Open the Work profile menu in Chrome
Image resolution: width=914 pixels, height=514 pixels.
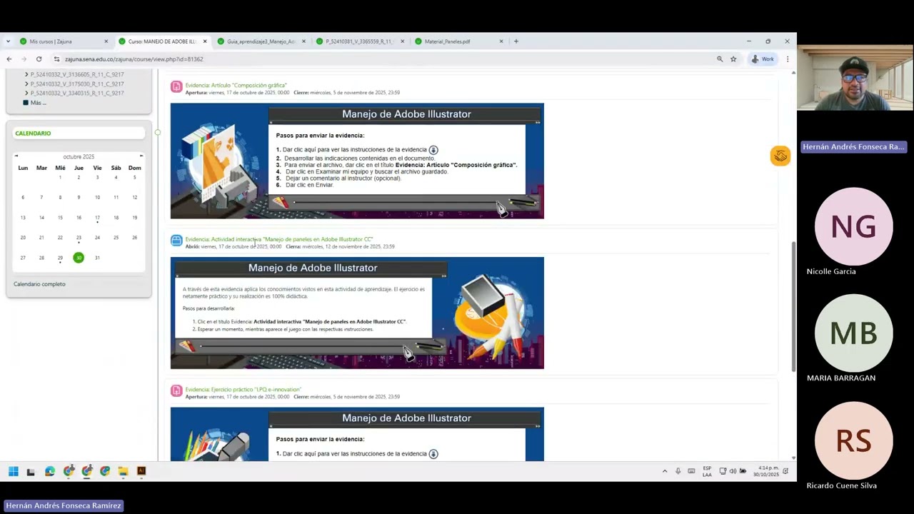[763, 59]
